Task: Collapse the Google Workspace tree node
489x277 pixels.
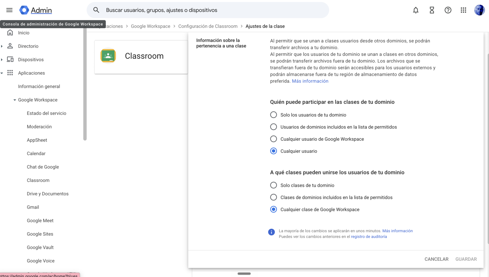Action: [15, 100]
